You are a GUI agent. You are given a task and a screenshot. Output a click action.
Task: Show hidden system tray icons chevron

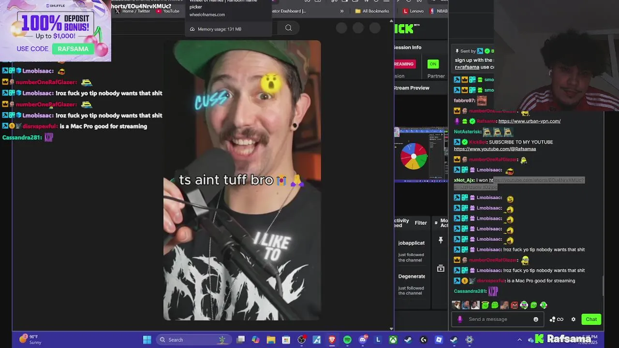pyautogui.click(x=519, y=340)
